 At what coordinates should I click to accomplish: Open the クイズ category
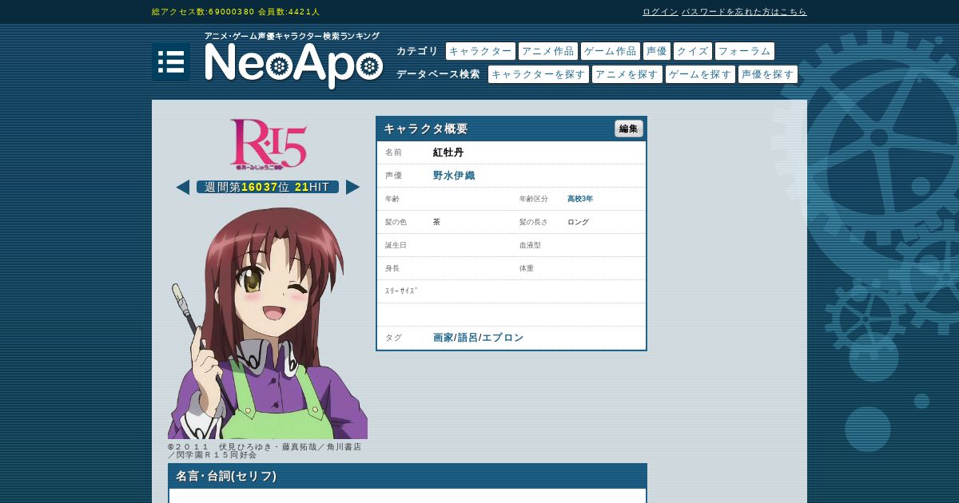[x=693, y=51]
